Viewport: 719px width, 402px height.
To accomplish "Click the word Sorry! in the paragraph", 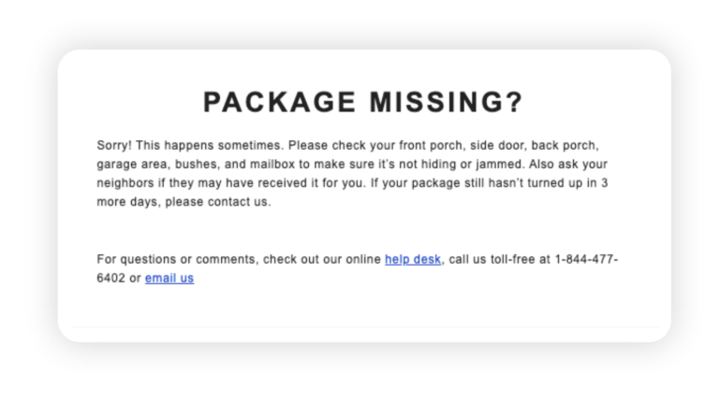I will click(x=114, y=146).
